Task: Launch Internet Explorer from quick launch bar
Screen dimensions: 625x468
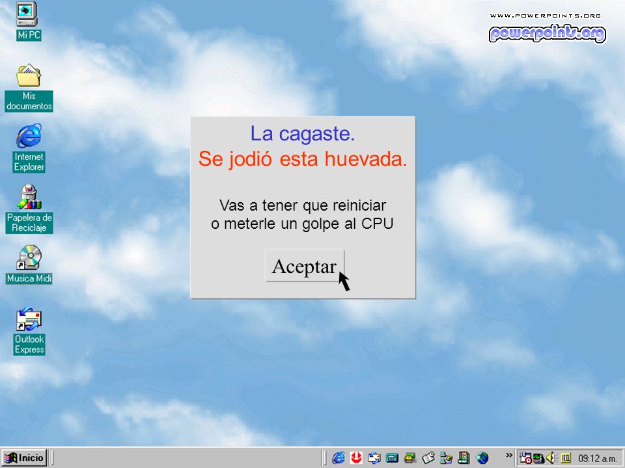Action: click(x=339, y=458)
